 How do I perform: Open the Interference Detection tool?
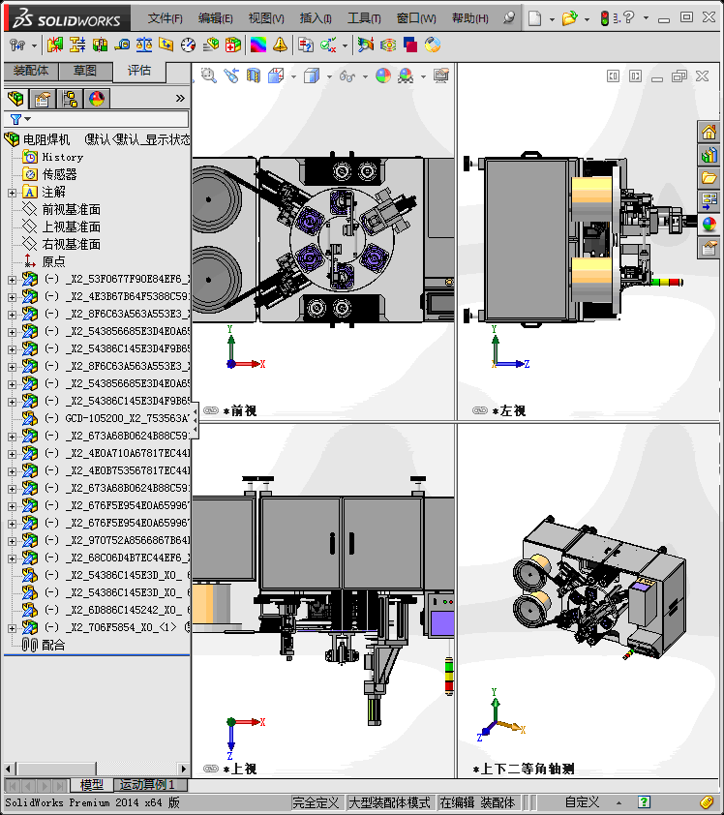(x=54, y=45)
